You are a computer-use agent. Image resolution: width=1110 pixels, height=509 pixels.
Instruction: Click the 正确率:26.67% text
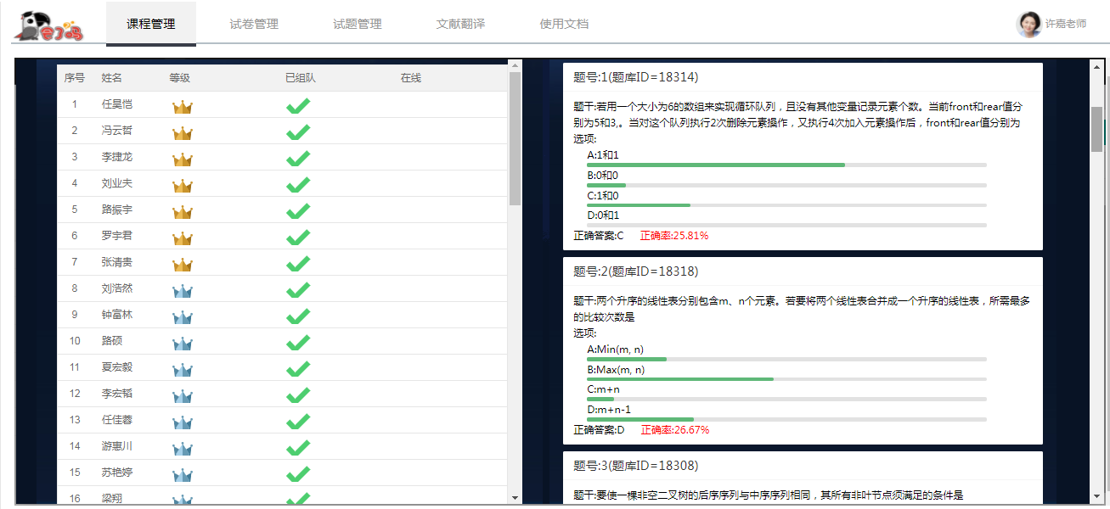click(675, 430)
